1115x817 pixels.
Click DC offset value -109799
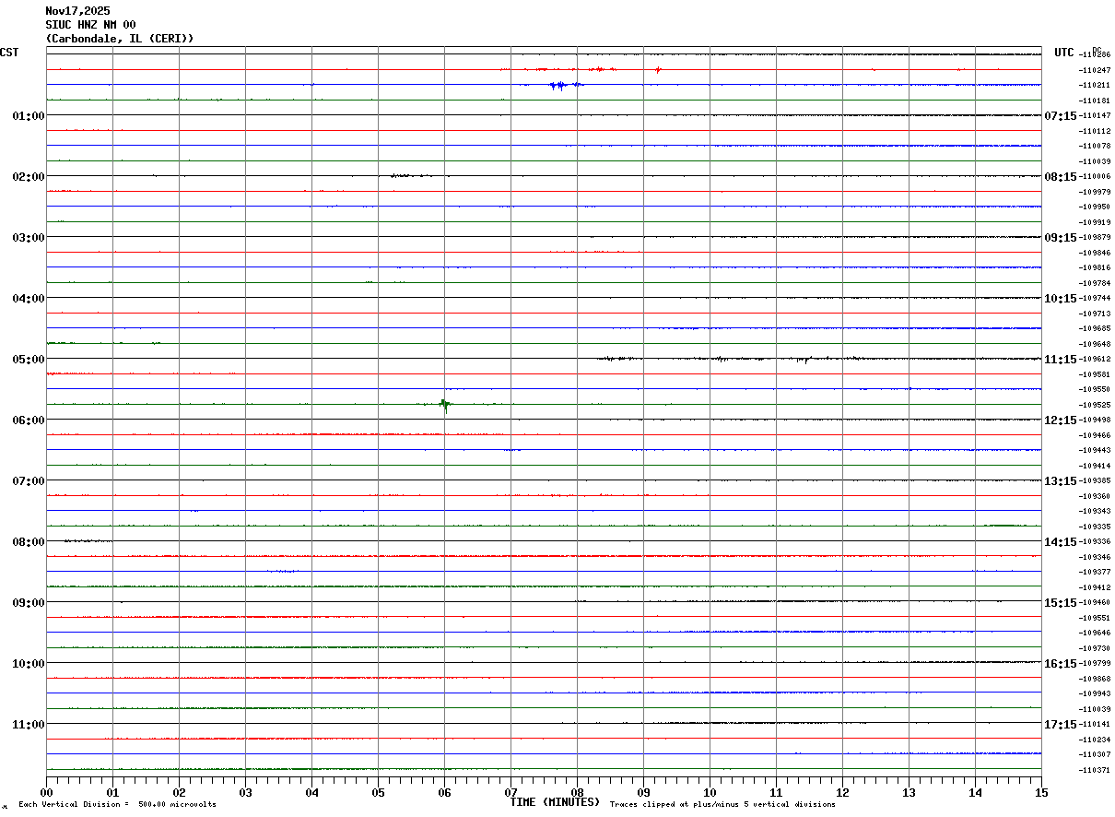tap(1095, 663)
